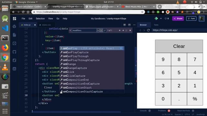Open React DevTools panel at the bottom
The image size is (207, 116).
point(183,111)
